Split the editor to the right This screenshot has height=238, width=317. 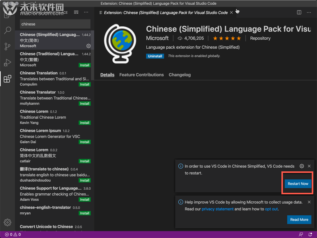(x=299, y=12)
